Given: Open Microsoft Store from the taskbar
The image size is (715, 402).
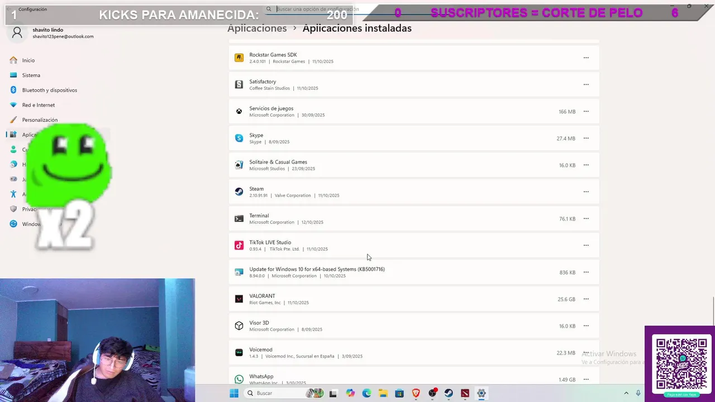Looking at the screenshot, I should pyautogui.click(x=399, y=393).
